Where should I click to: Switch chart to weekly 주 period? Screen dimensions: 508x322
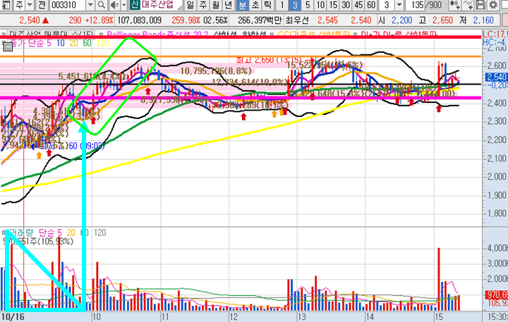point(202,5)
